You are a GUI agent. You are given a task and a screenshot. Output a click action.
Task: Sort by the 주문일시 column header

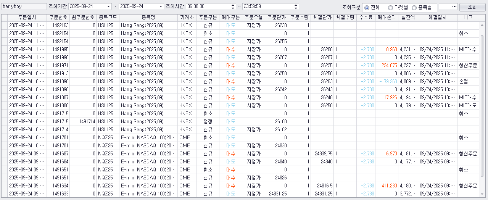point(27,18)
